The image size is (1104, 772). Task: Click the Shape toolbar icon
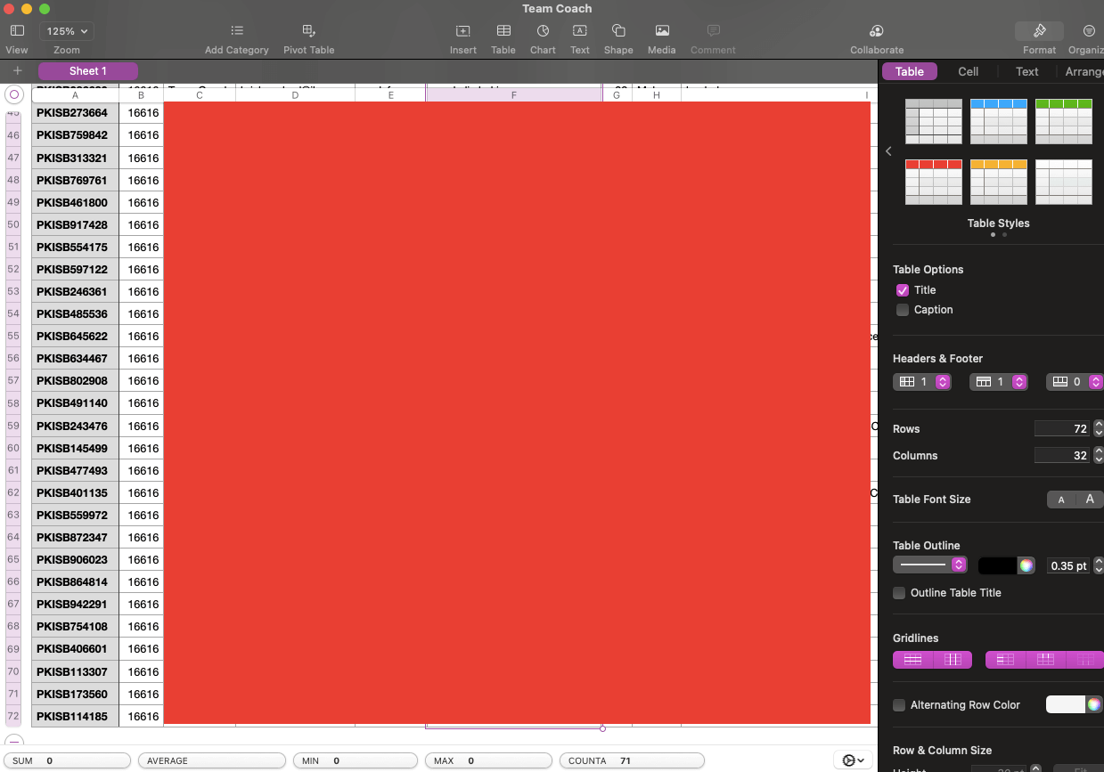617,31
